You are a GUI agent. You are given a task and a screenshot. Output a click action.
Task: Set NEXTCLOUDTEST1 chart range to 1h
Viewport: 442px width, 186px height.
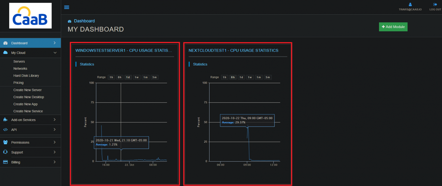click(x=224, y=77)
